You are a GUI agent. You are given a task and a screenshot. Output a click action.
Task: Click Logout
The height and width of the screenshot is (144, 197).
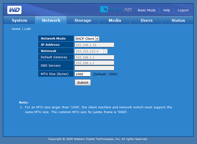click(183, 10)
